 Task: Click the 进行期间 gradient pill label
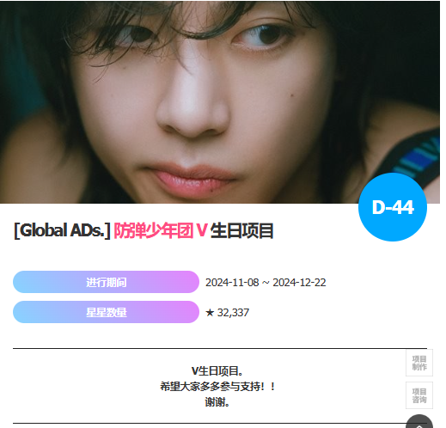(106, 282)
